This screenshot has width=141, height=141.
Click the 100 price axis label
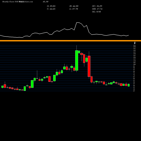coord(135,64)
